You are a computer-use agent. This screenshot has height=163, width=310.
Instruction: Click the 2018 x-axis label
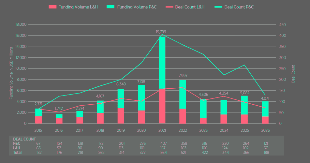point(100,130)
